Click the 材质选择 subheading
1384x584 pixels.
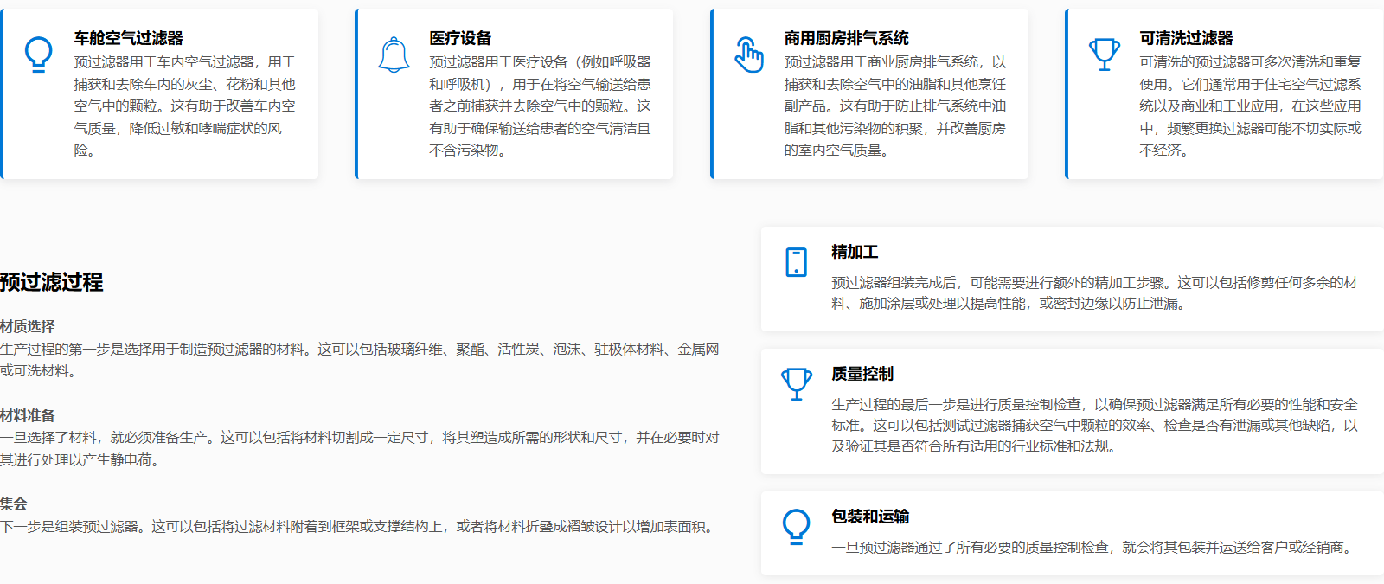(28, 326)
